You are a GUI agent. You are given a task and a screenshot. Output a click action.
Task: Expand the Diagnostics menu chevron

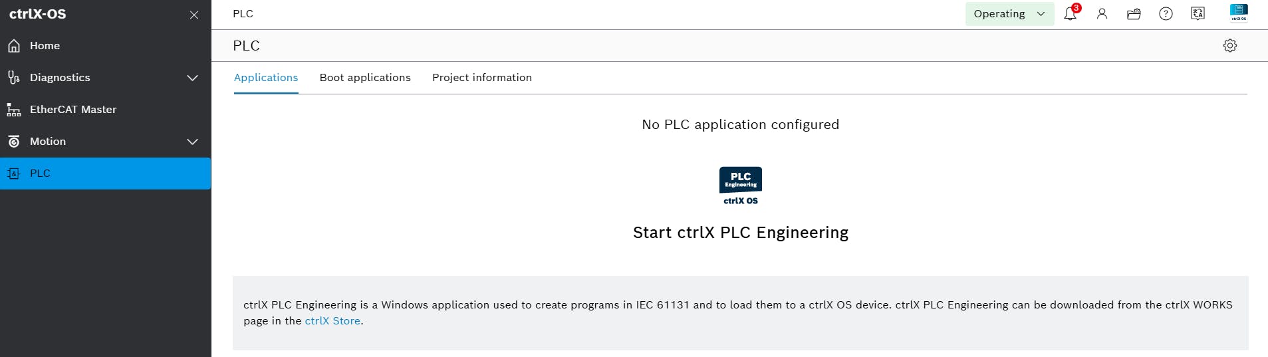coord(193,78)
